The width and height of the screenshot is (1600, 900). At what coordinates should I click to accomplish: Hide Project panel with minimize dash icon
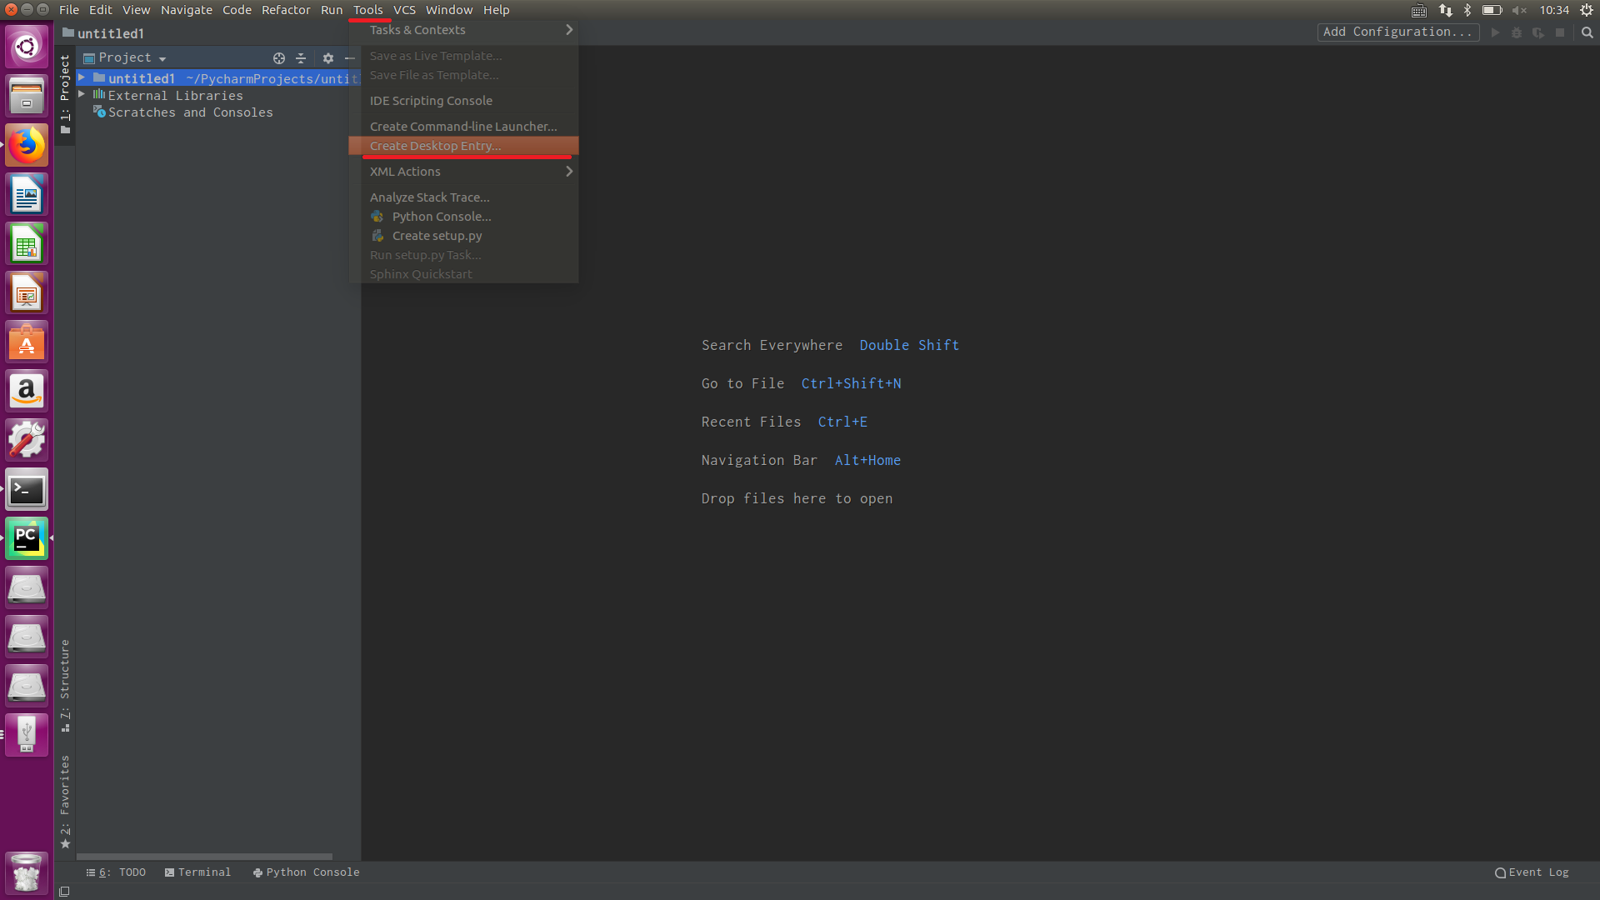click(x=350, y=58)
